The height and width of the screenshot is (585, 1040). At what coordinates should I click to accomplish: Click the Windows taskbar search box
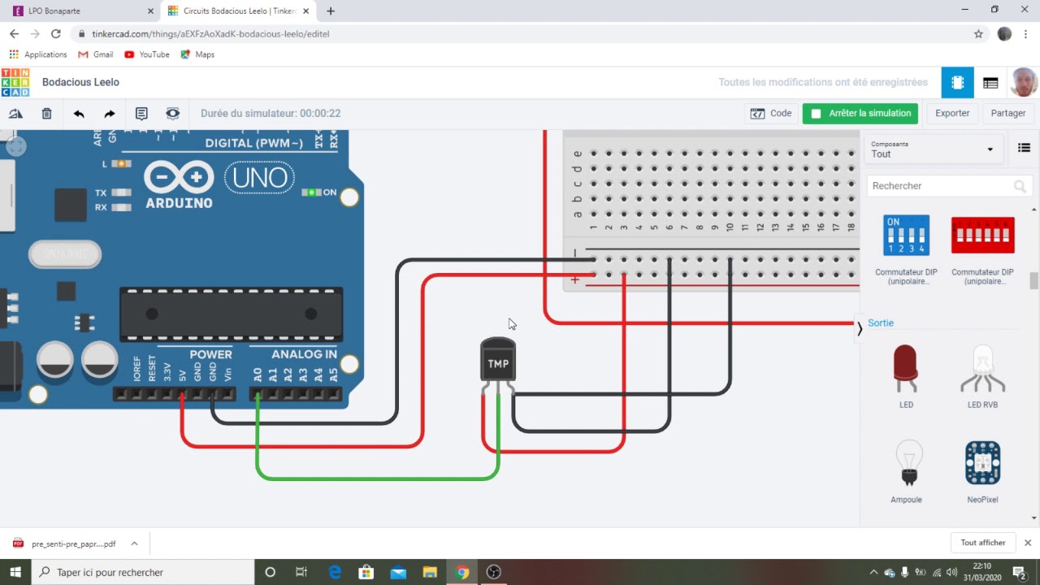(143, 572)
